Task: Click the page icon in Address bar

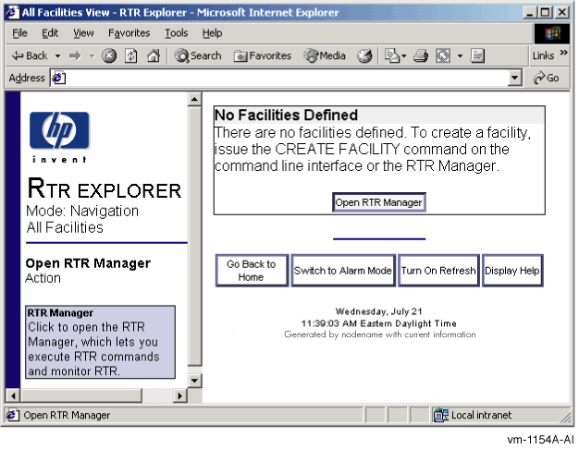Action: [58, 78]
